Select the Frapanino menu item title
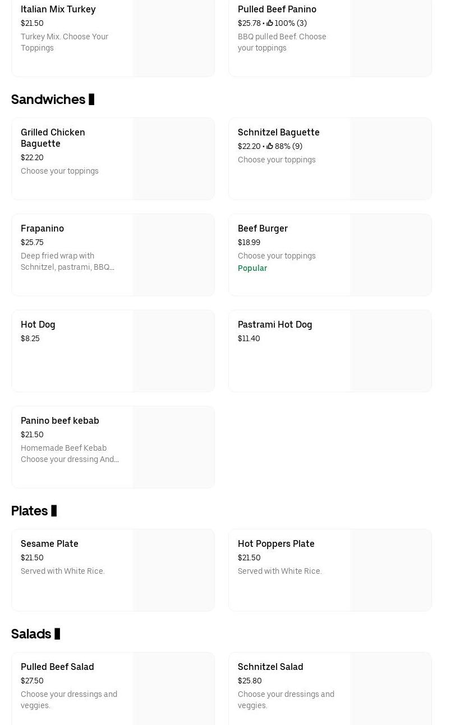Viewport: 451px width, 725px height. tap(42, 228)
